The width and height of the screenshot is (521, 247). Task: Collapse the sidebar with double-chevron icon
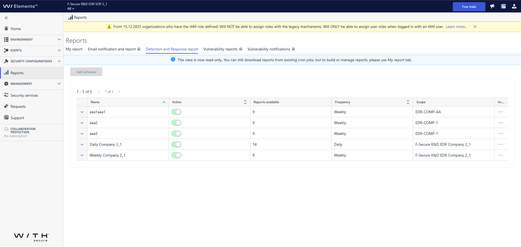pyautogui.click(x=6, y=18)
